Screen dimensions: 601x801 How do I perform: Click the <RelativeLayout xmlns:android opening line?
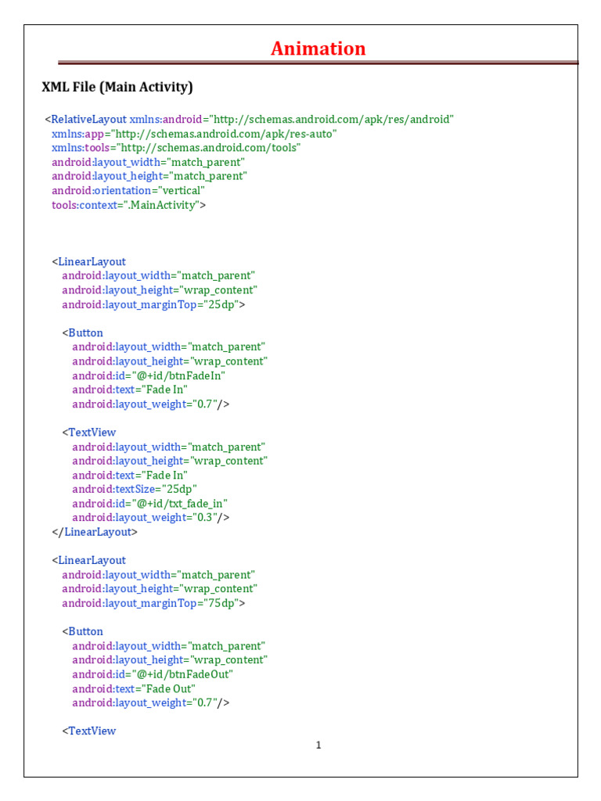249,120
